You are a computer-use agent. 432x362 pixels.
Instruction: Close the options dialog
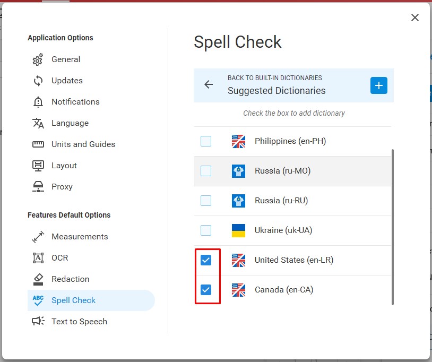pyautogui.click(x=415, y=18)
